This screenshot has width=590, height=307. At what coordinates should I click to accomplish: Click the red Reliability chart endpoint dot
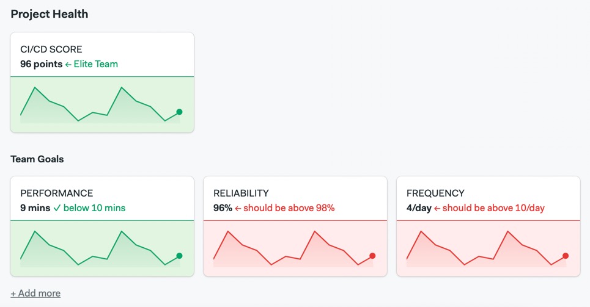[372, 256]
